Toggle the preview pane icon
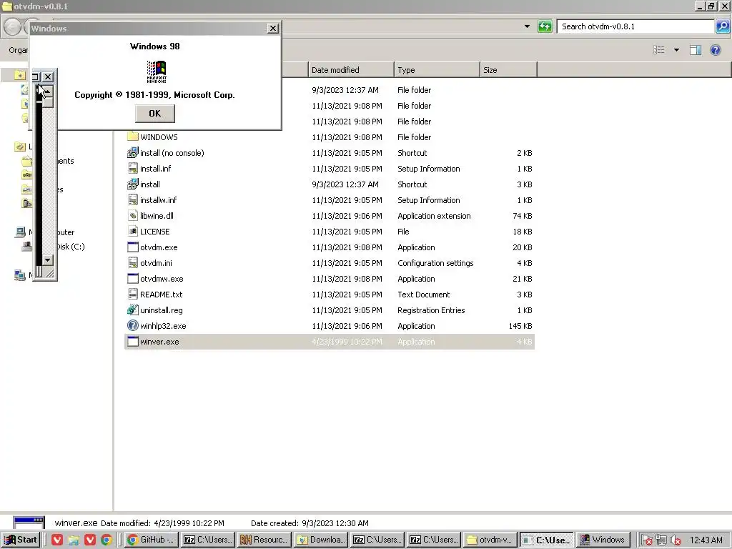The image size is (732, 549). (695, 50)
